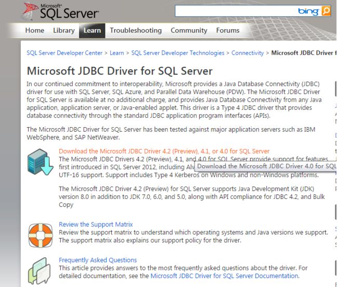338x287 pixels.
Task: Open Review the Support Matrix link
Action: pyautogui.click(x=96, y=224)
